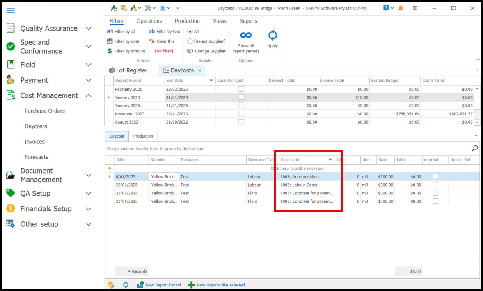Collapse the Cost Management section
The image size is (483, 291).
coord(88,95)
